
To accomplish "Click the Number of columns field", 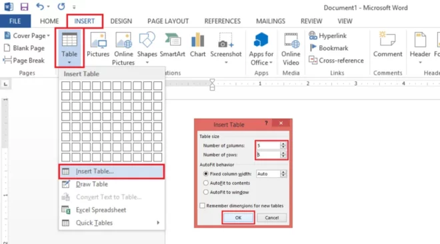I will (x=268, y=145).
